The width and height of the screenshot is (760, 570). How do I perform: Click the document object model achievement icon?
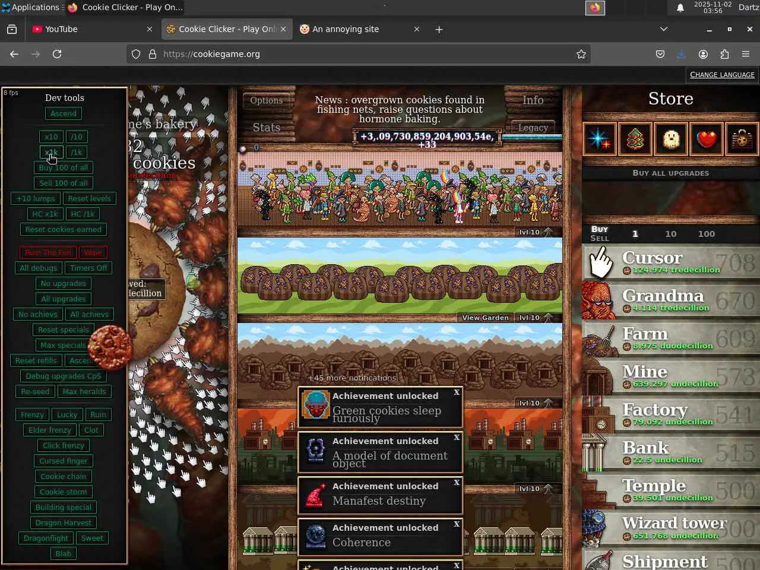(x=316, y=451)
